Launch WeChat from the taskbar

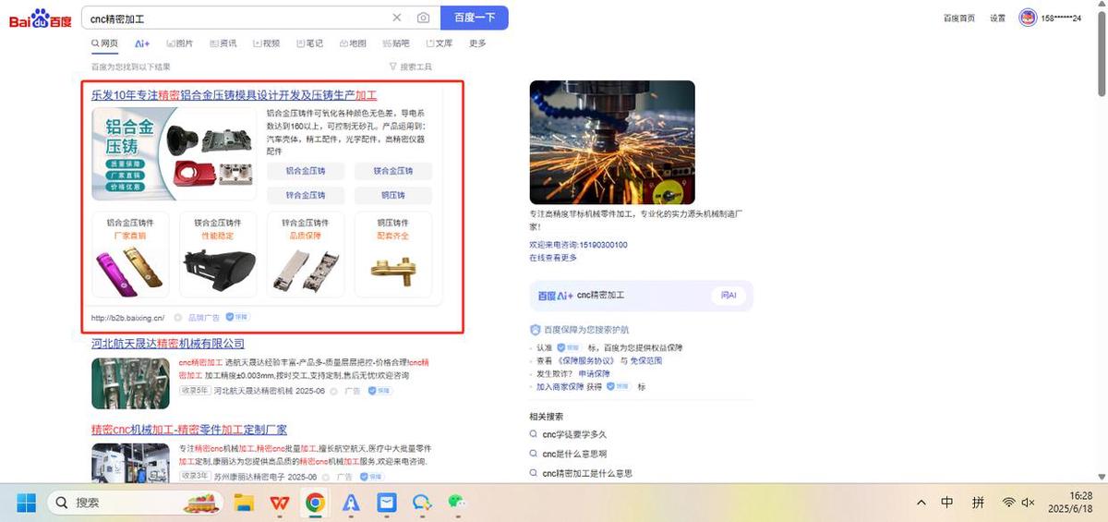click(x=457, y=503)
